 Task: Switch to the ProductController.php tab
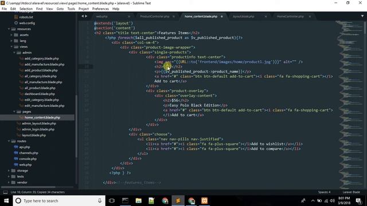click(x=154, y=17)
